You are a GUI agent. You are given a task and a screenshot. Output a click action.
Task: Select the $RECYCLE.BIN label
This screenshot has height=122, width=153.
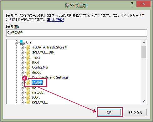43,52
